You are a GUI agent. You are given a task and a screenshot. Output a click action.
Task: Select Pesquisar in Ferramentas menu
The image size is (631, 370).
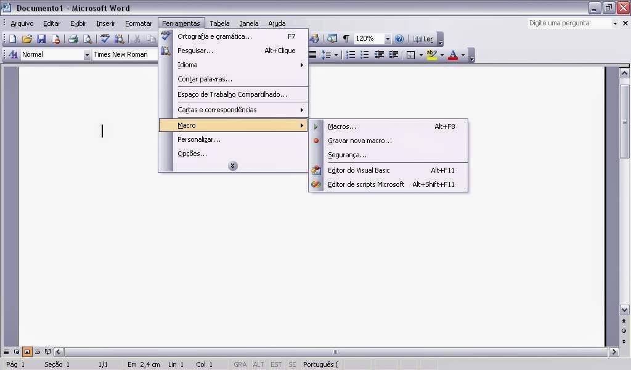pyautogui.click(x=234, y=51)
